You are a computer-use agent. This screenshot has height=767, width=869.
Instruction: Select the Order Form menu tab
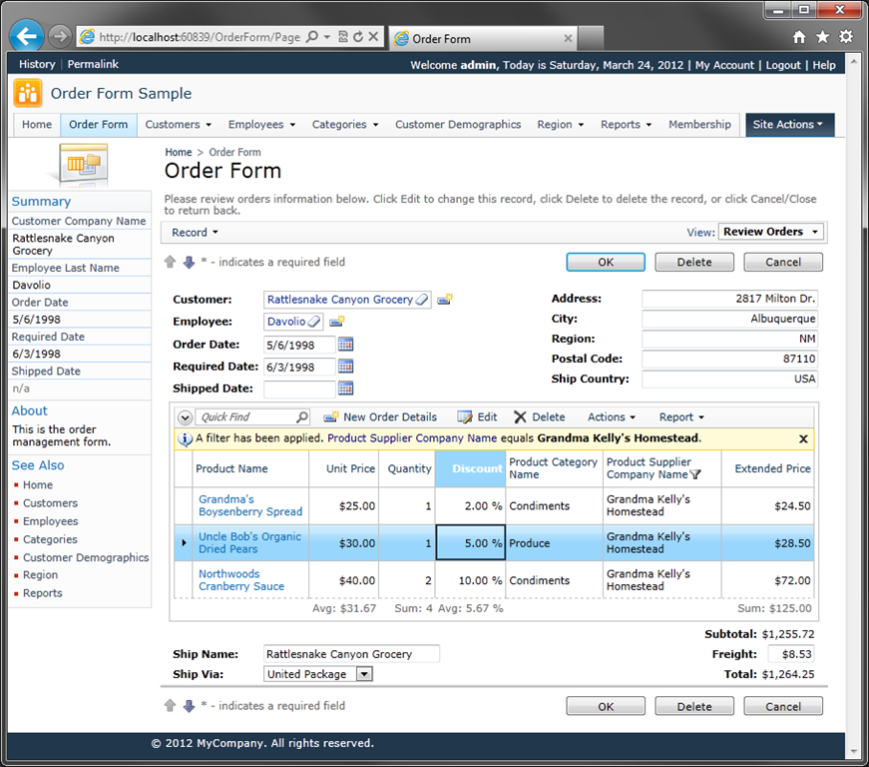(98, 125)
